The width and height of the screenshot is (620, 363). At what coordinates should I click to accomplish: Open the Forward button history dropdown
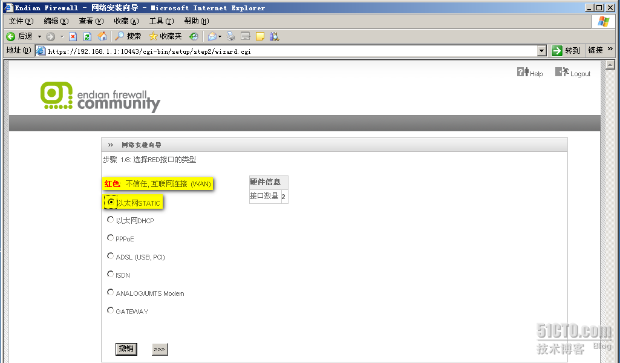pos(62,36)
